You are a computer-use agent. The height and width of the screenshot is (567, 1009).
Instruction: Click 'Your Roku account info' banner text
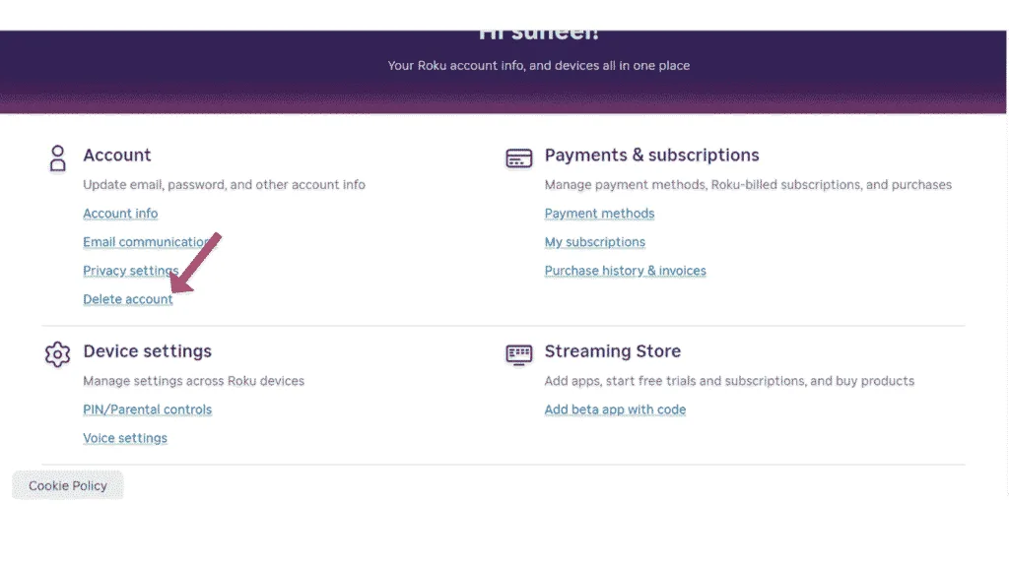click(x=539, y=66)
